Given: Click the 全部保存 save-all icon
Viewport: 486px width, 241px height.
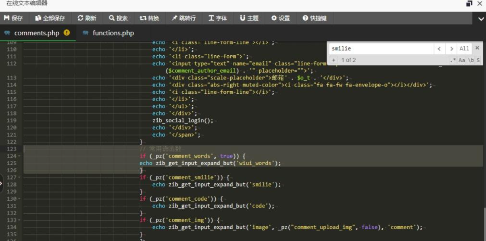Looking at the screenshot, I should point(38,18).
